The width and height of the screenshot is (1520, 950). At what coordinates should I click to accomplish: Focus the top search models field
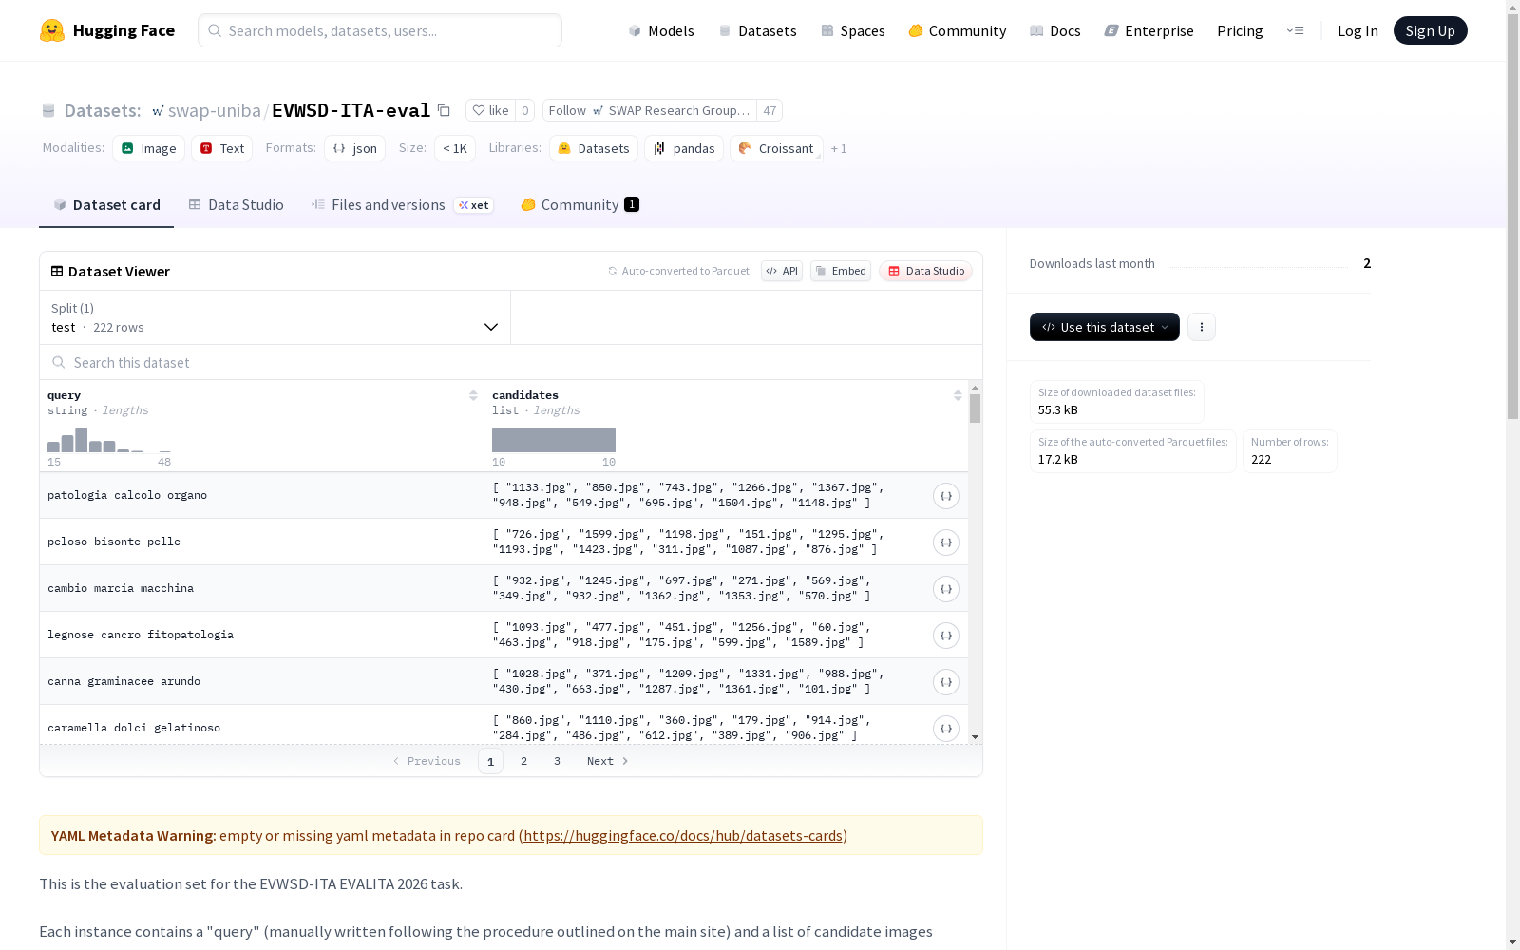coord(380,30)
